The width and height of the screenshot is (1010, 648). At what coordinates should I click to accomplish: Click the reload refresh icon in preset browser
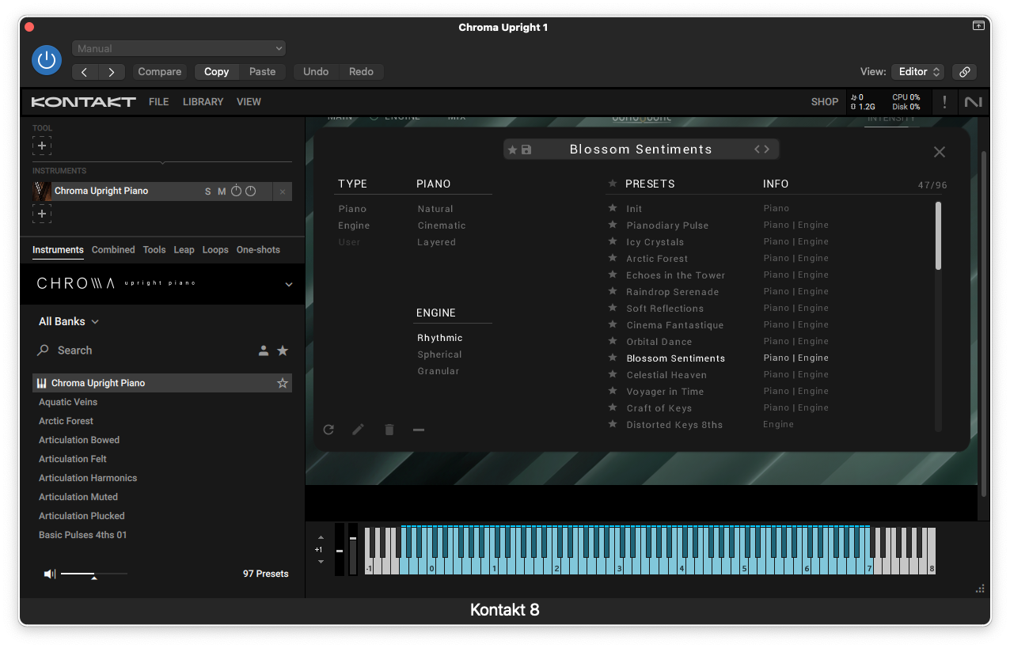click(328, 430)
